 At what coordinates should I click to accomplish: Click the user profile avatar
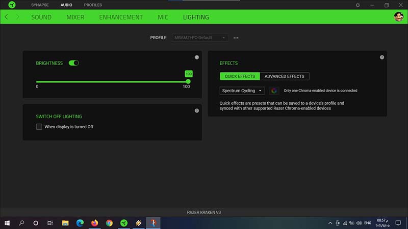point(398,17)
